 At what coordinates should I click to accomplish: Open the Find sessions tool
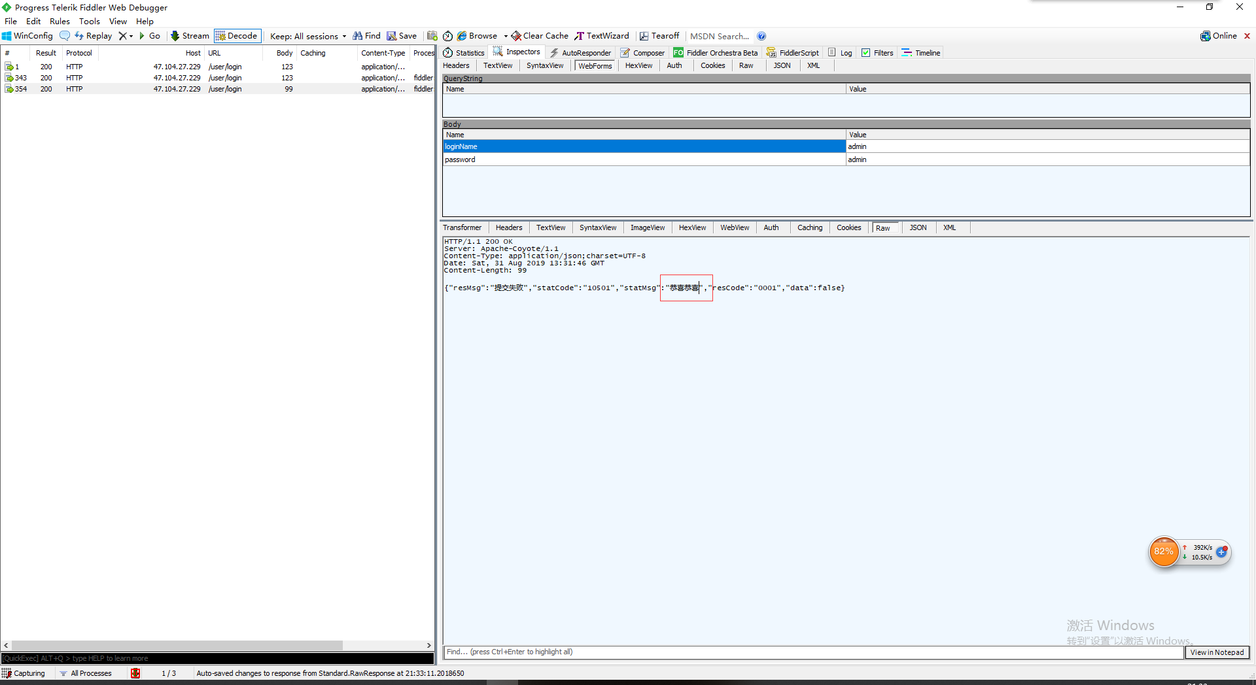click(366, 36)
